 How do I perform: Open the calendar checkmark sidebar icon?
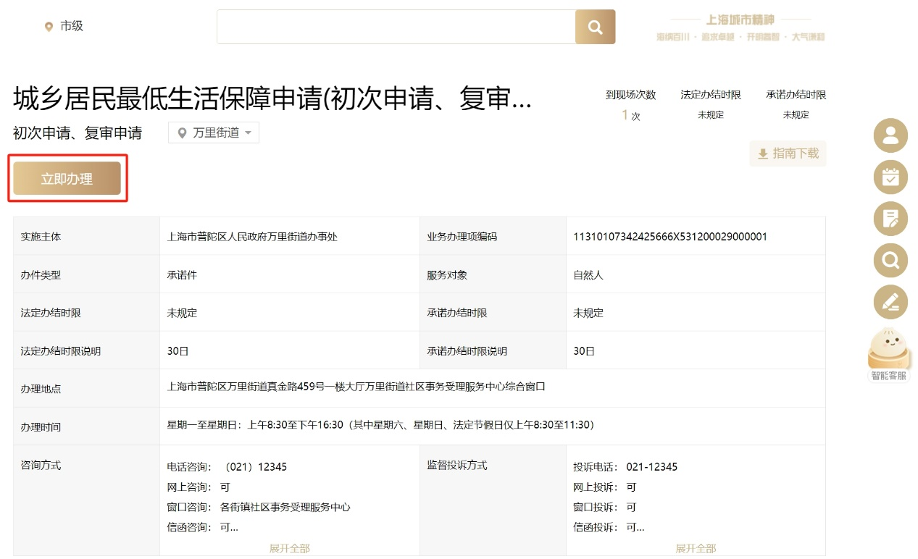pos(890,177)
